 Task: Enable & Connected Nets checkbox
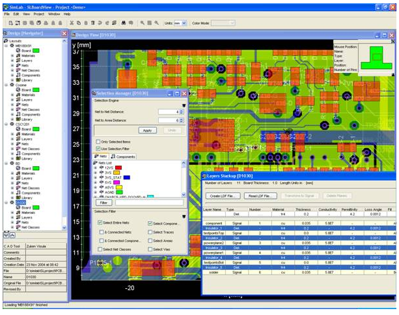coord(102,232)
